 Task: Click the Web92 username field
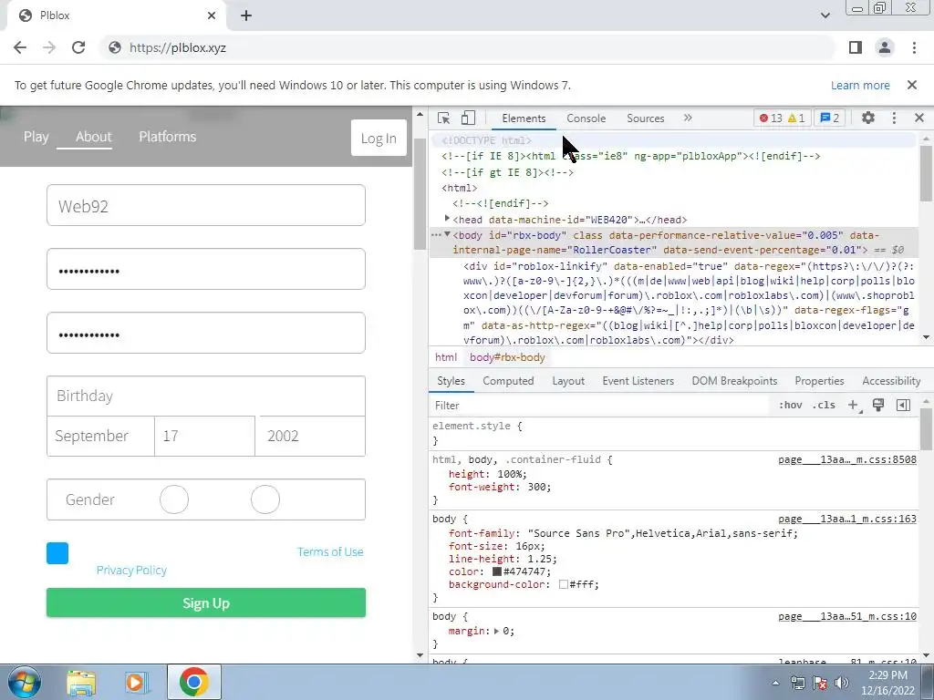pyautogui.click(x=206, y=205)
